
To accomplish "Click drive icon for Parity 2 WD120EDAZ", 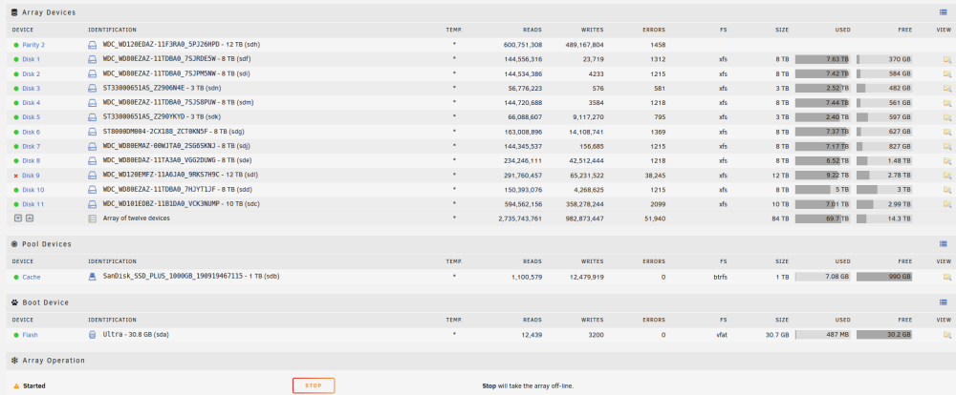I will point(93,45).
